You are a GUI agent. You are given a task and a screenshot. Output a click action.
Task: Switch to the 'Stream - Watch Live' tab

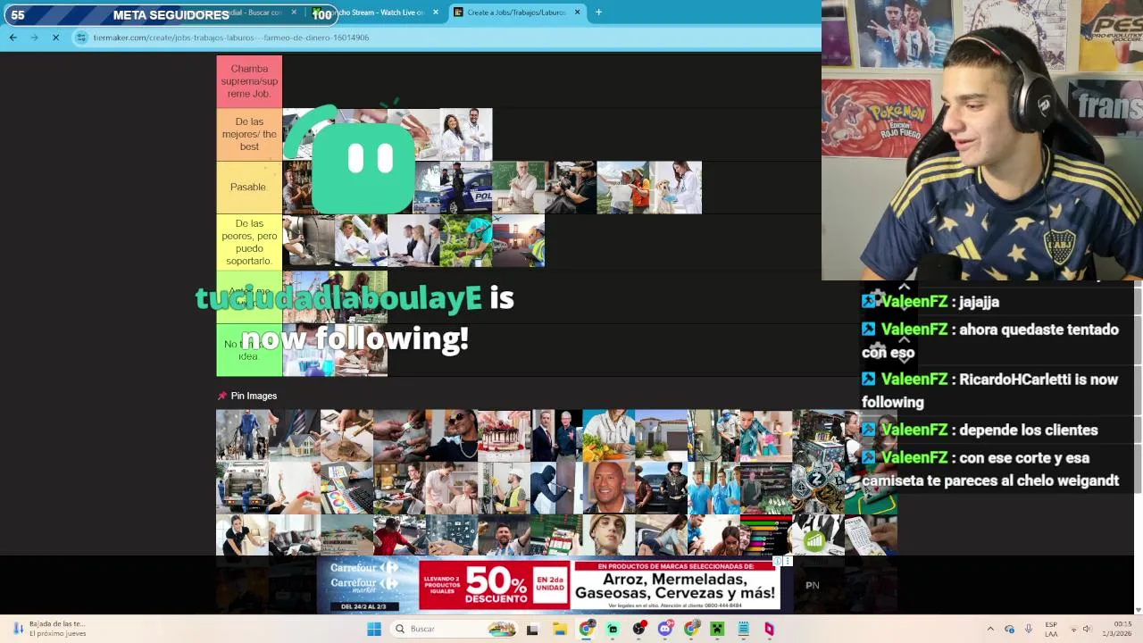[380, 13]
